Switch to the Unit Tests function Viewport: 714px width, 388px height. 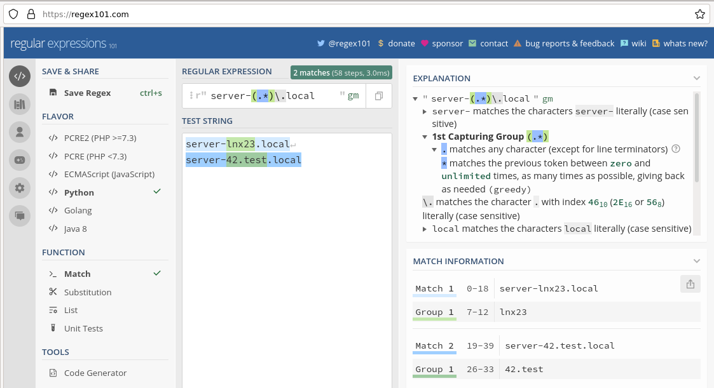pyautogui.click(x=83, y=328)
